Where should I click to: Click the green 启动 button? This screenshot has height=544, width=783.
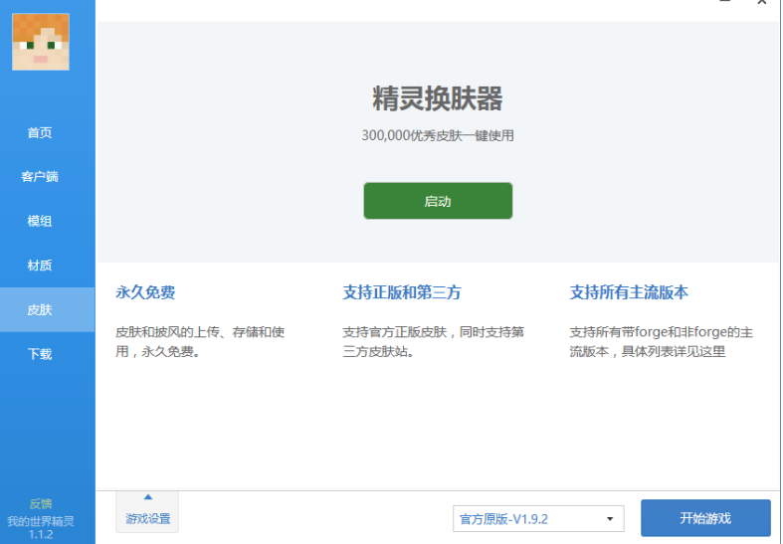[x=438, y=201]
